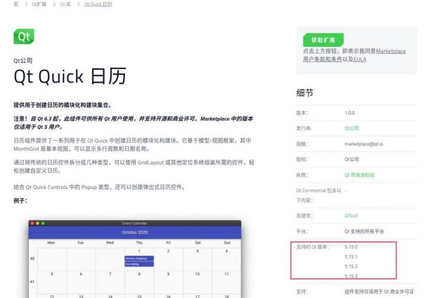This screenshot has height=298, width=436.
Task: Click the Event Calendar example screenshot
Action: [135, 259]
